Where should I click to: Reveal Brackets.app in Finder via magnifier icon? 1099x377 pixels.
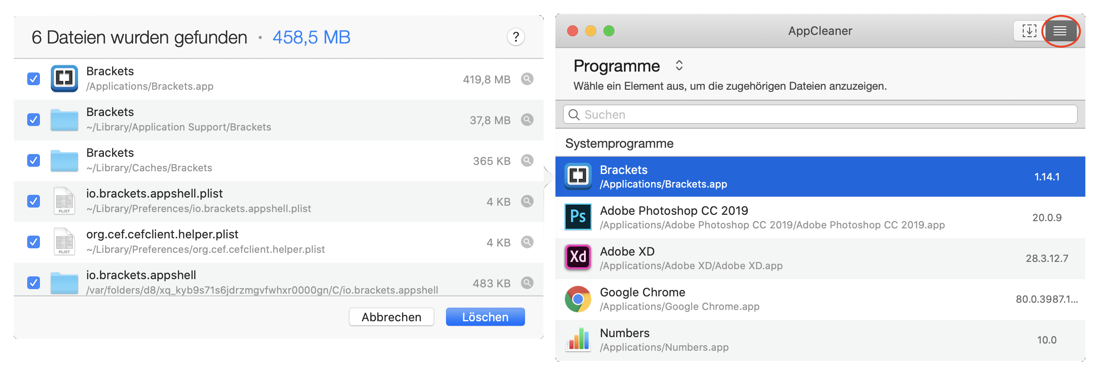click(527, 79)
